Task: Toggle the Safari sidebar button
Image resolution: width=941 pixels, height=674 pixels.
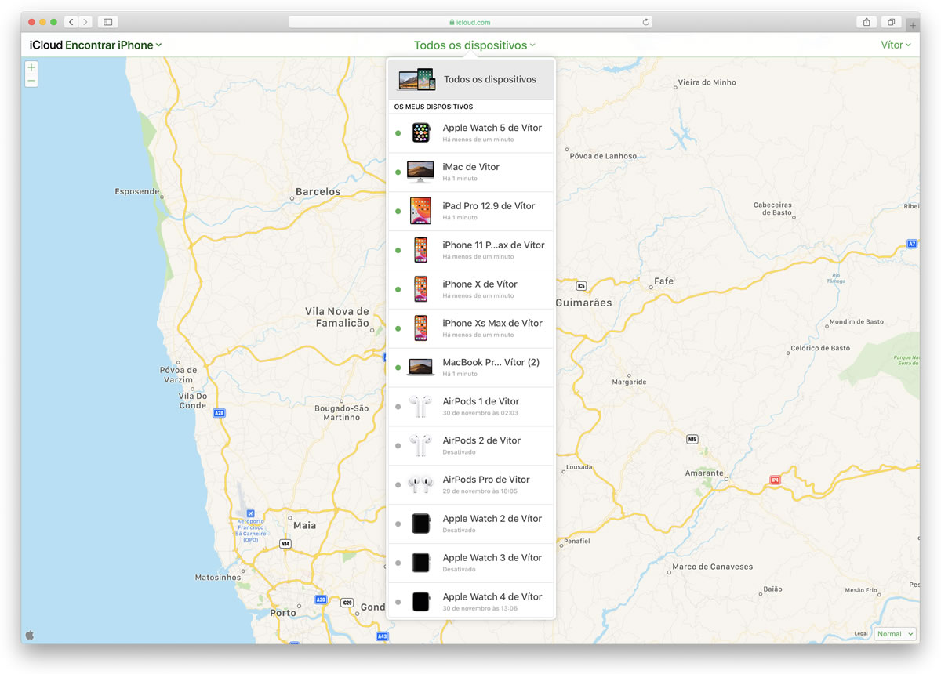Action: click(108, 22)
